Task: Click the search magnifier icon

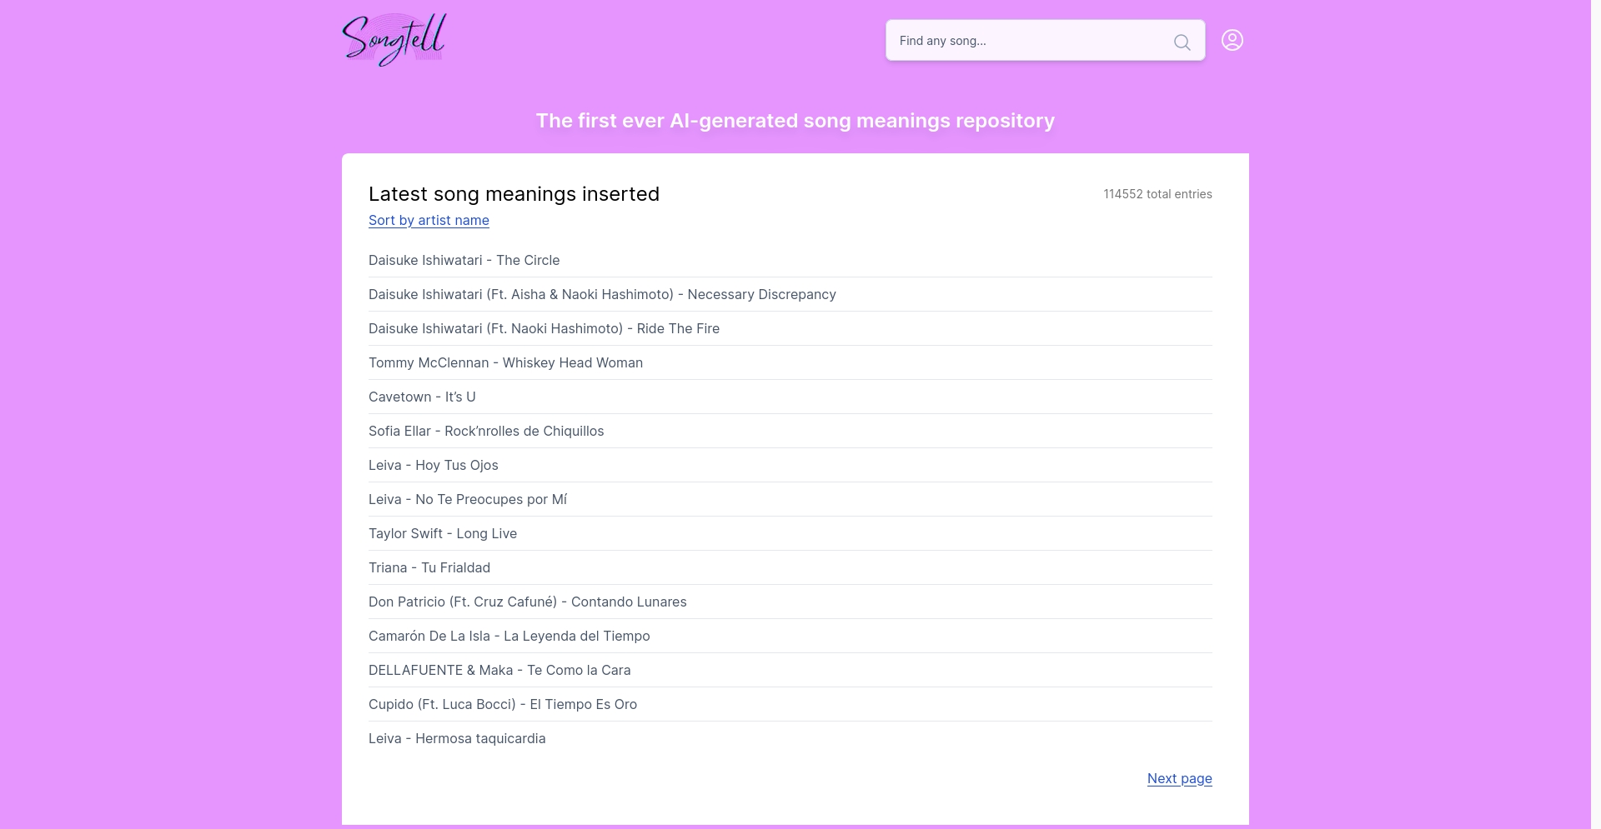Action: pyautogui.click(x=1182, y=42)
